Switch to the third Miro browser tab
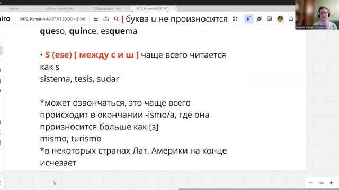Image resolution: width=339 pixels, height=190 pixels. (107, 8)
